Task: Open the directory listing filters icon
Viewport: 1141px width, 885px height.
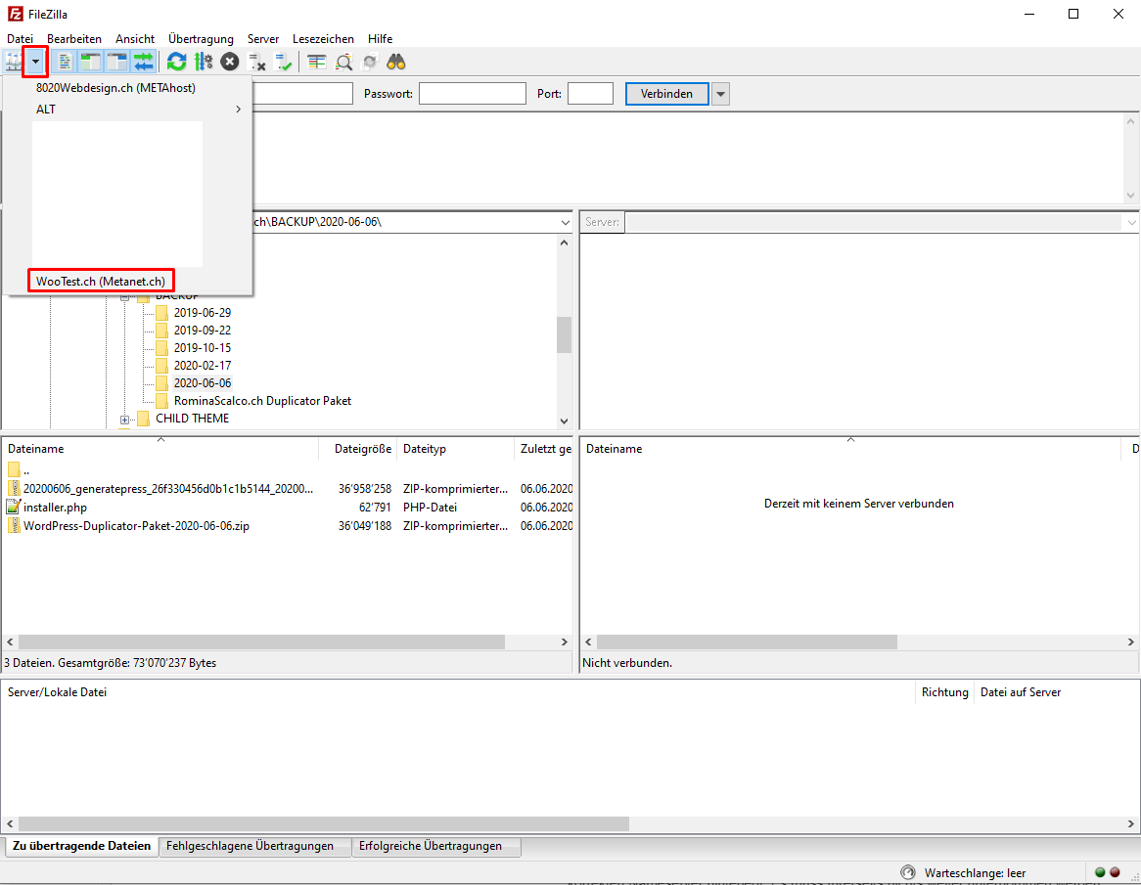Action: click(x=316, y=62)
